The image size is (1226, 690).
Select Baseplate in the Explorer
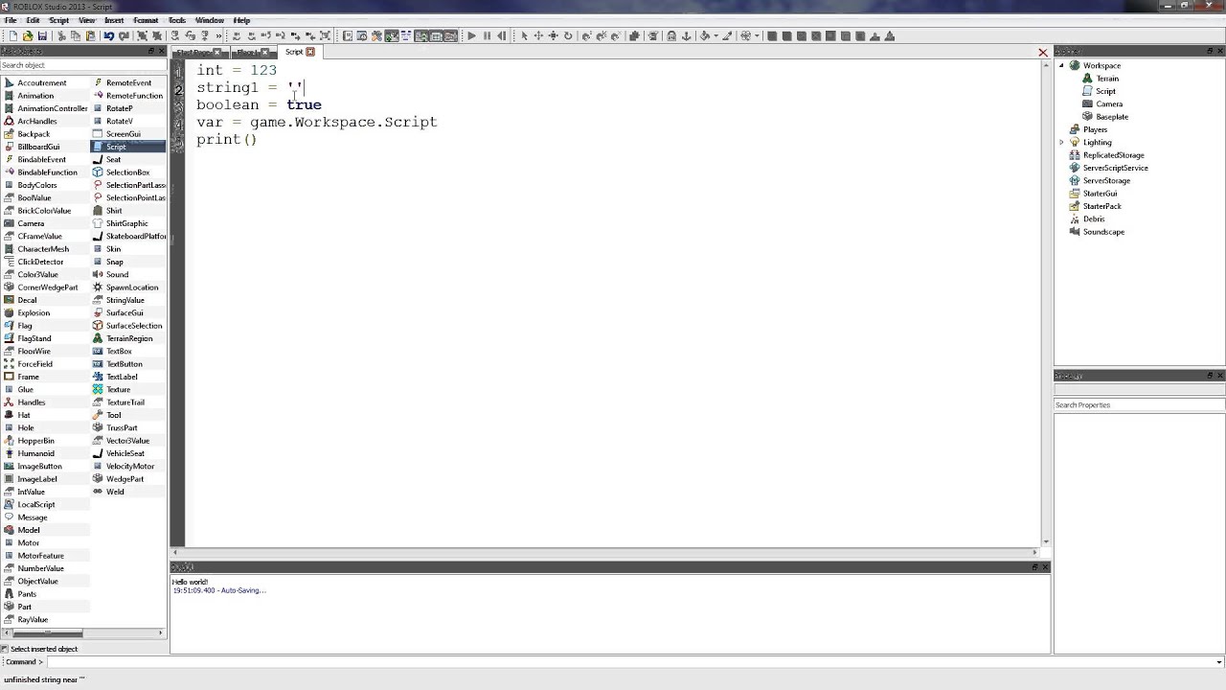click(1112, 117)
